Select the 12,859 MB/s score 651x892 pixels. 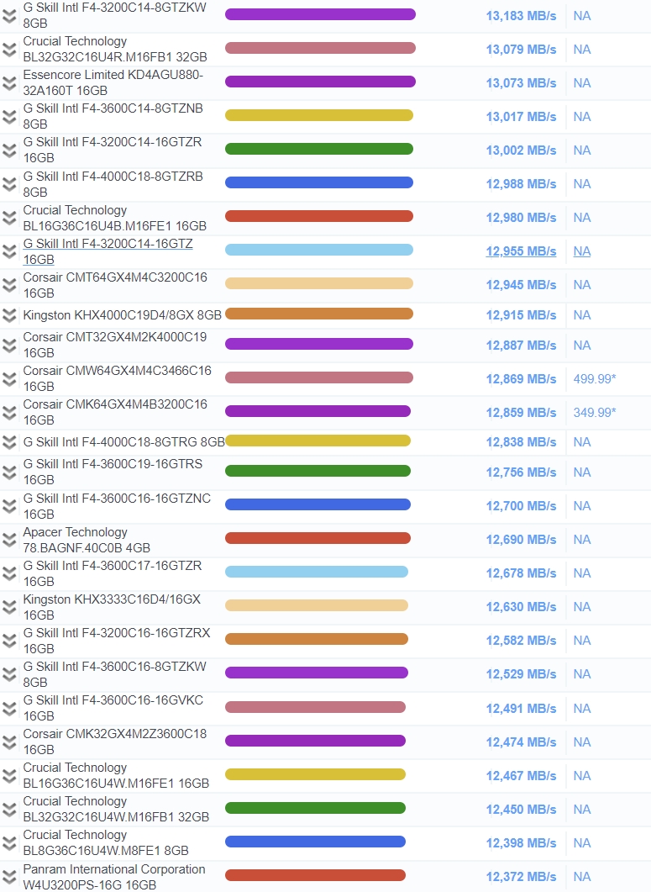point(521,413)
